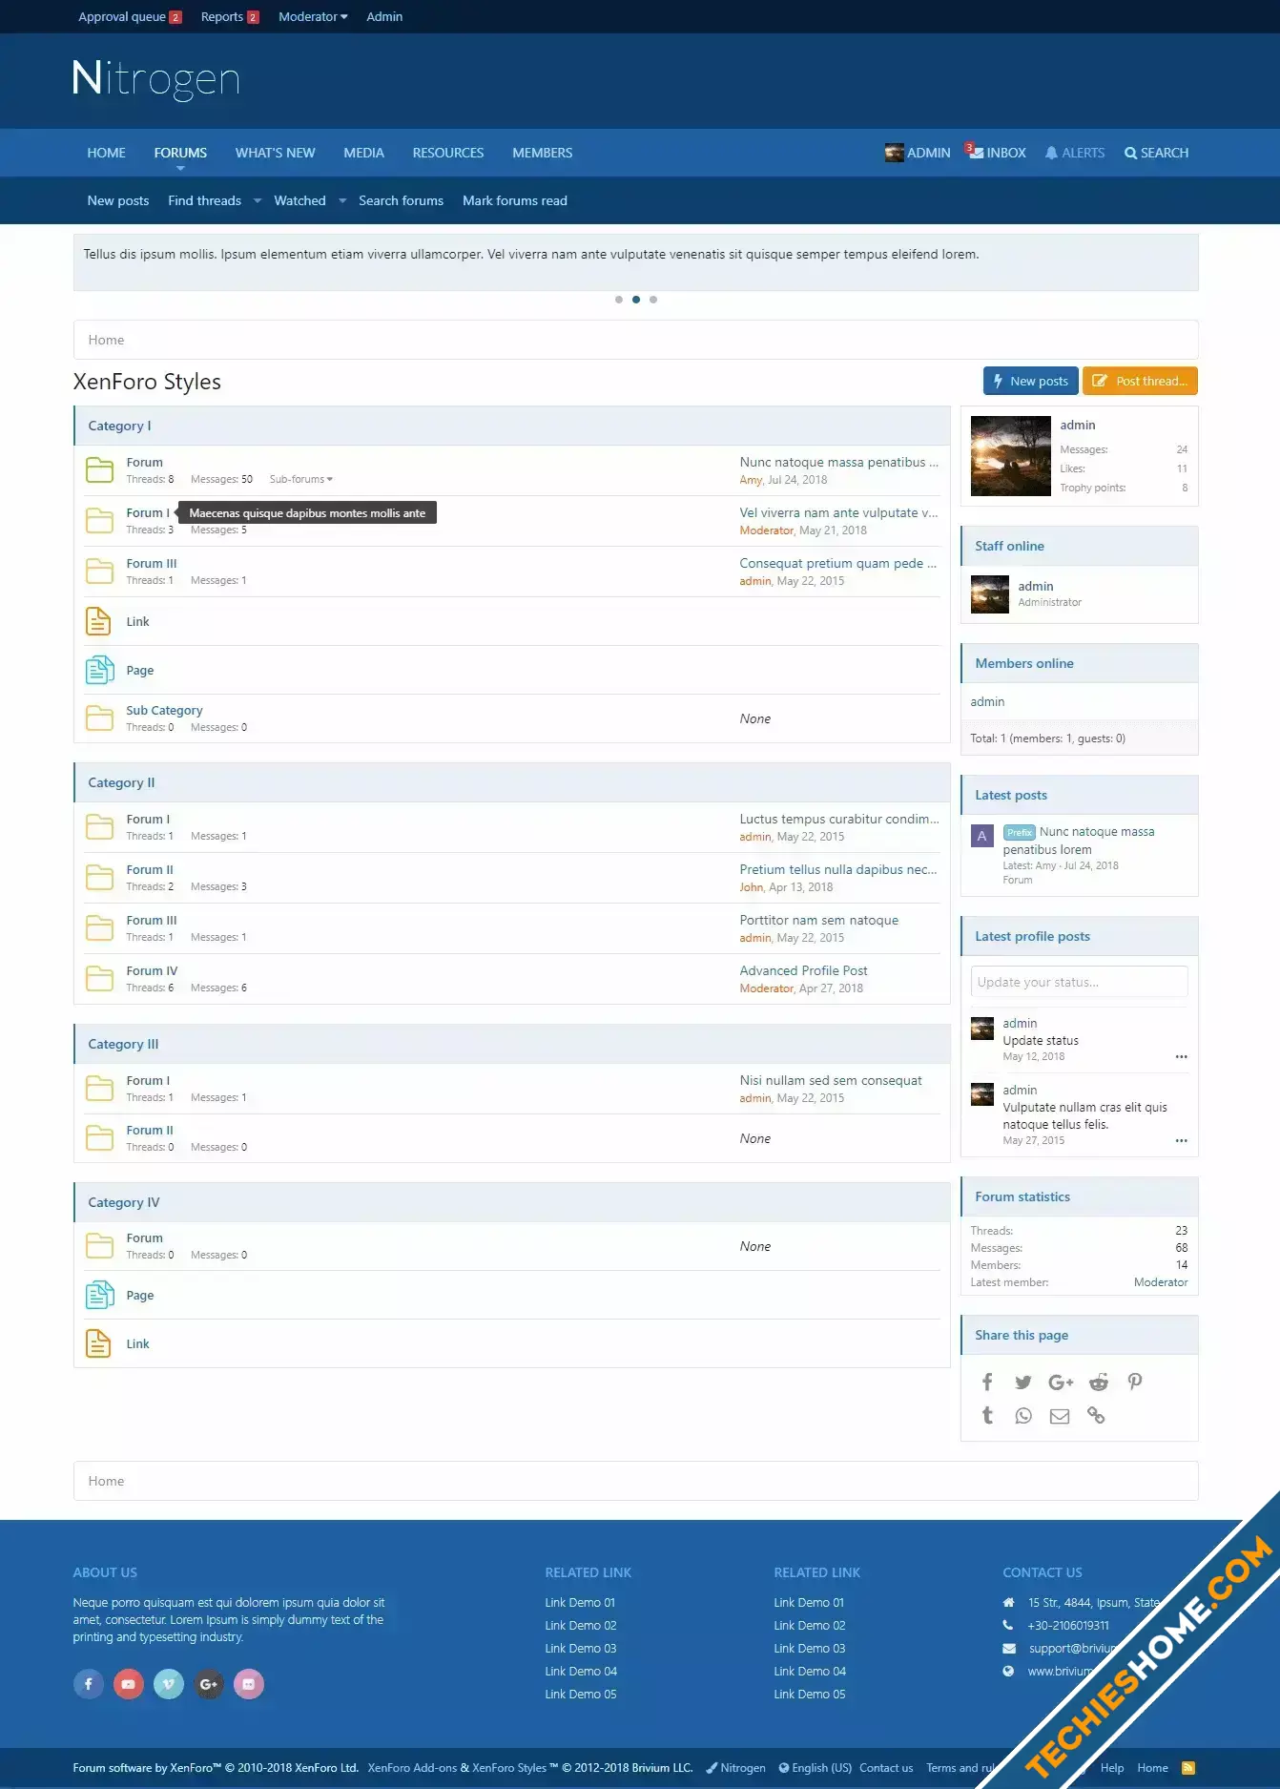Open the Alerts bell in navigation
The image size is (1280, 1789).
pyautogui.click(x=1075, y=153)
